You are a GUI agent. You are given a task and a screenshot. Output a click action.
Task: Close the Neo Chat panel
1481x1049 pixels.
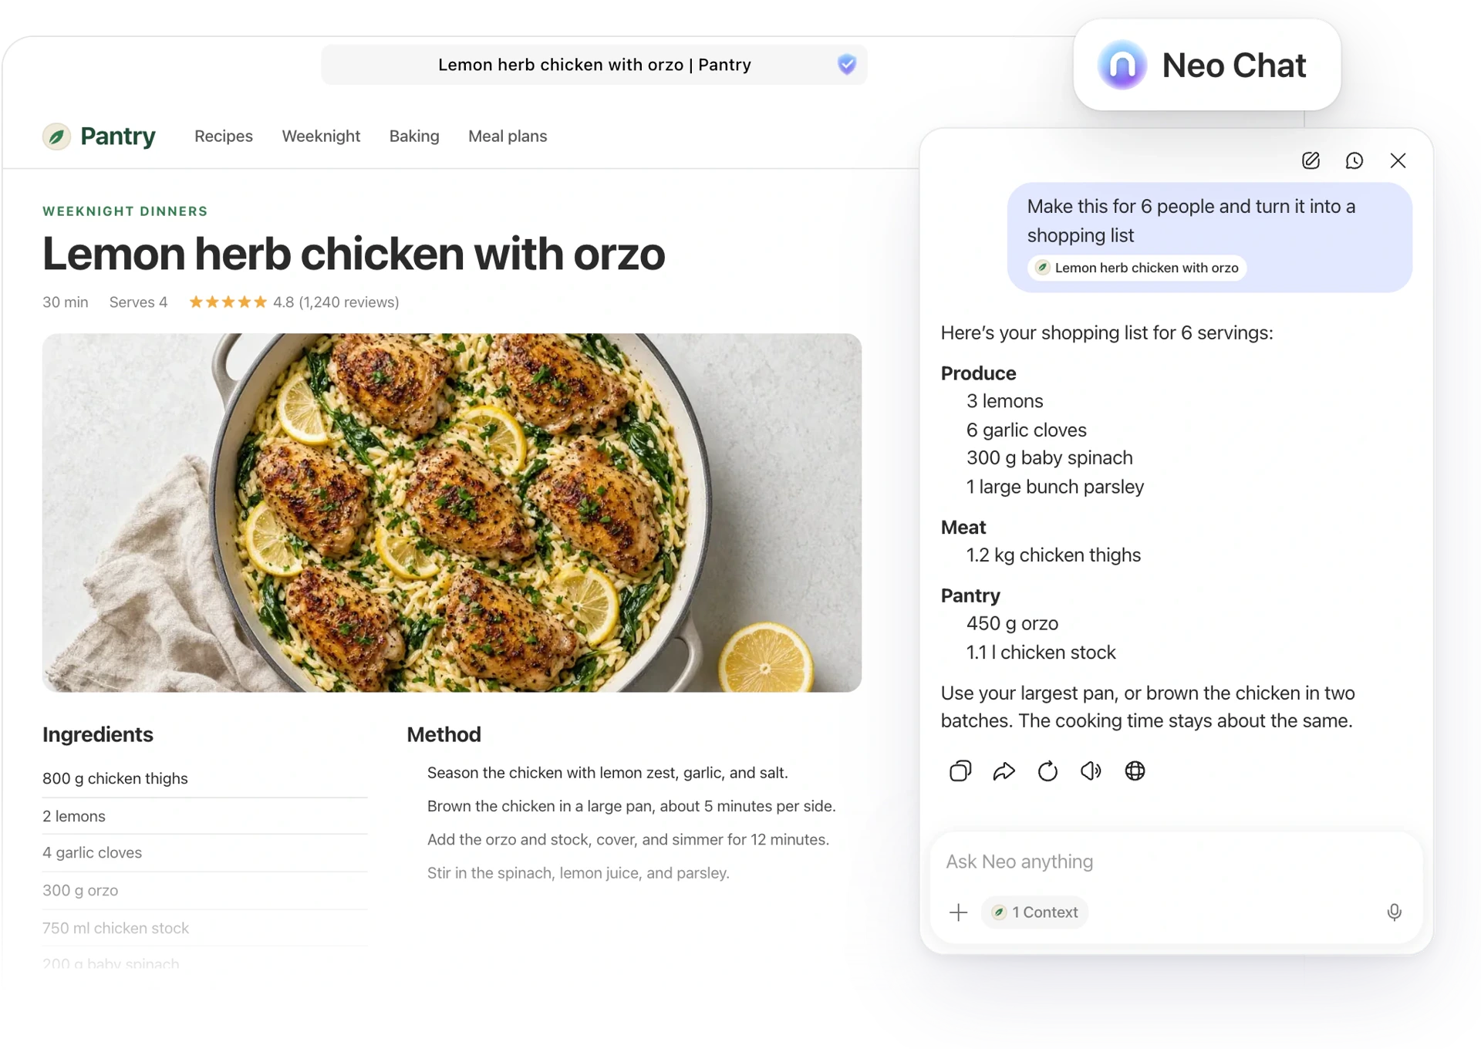[1398, 160]
